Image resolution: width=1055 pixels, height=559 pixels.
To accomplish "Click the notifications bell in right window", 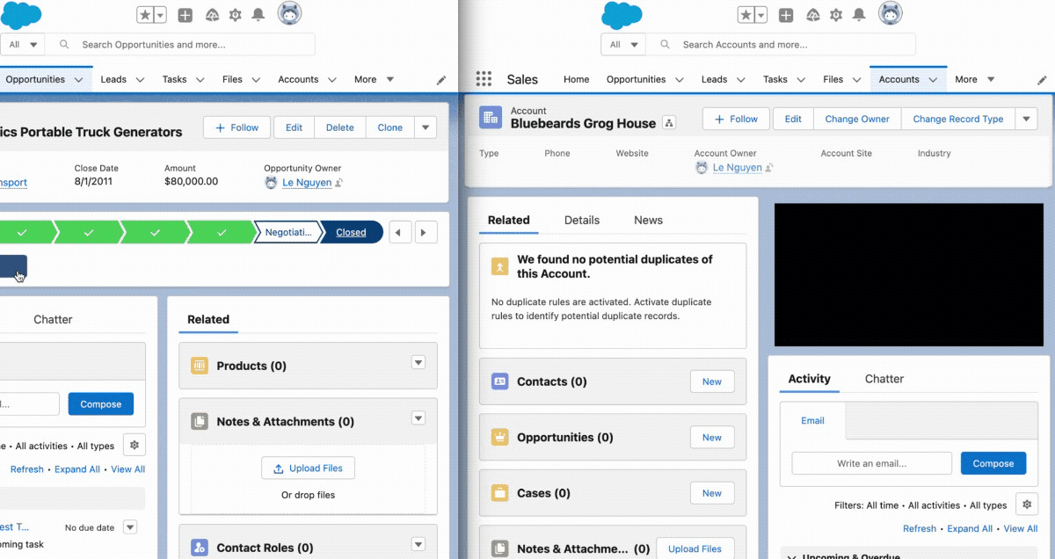I will tap(859, 15).
